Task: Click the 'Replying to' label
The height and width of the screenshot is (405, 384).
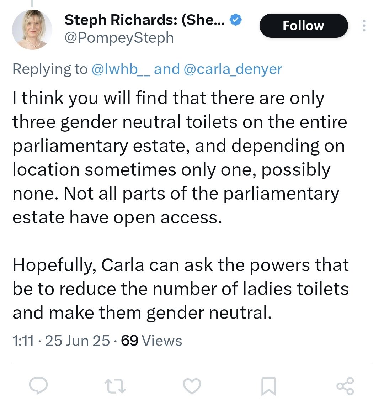Action: pyautogui.click(x=50, y=69)
